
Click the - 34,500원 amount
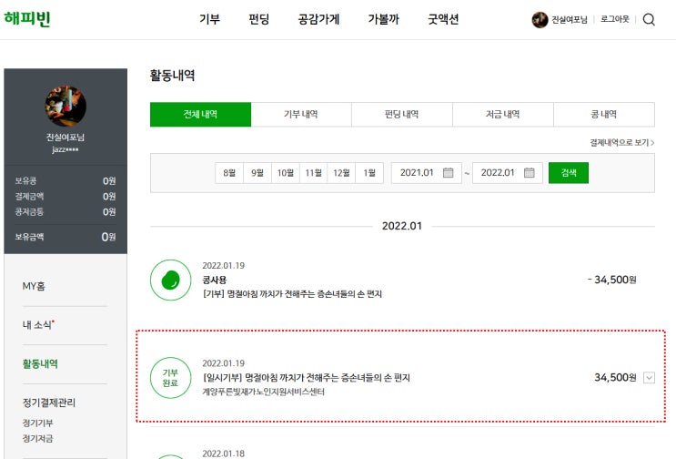611,280
